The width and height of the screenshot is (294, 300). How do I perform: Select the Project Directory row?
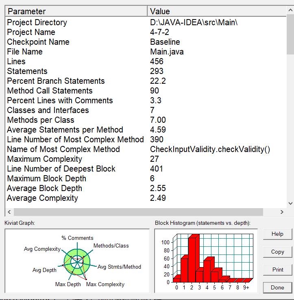(x=146, y=22)
